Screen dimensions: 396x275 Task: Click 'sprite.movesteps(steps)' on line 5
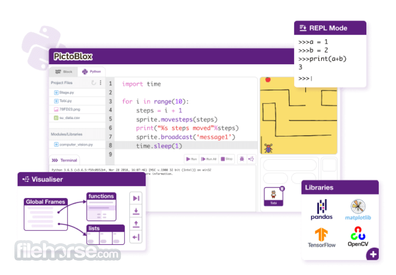click(x=177, y=119)
